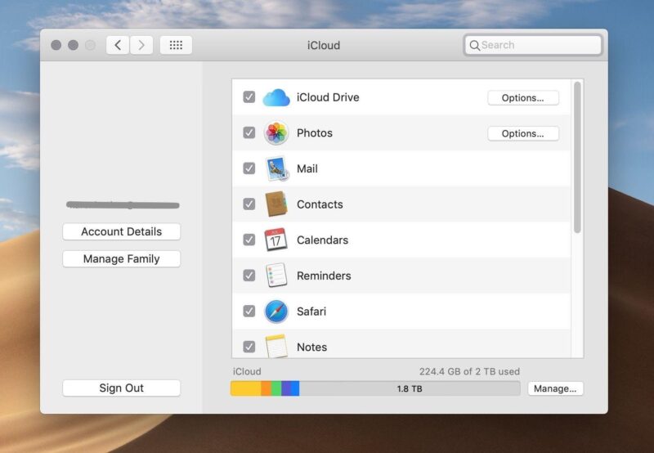
Task: Click the Notes notepad icon
Action: tap(276, 347)
